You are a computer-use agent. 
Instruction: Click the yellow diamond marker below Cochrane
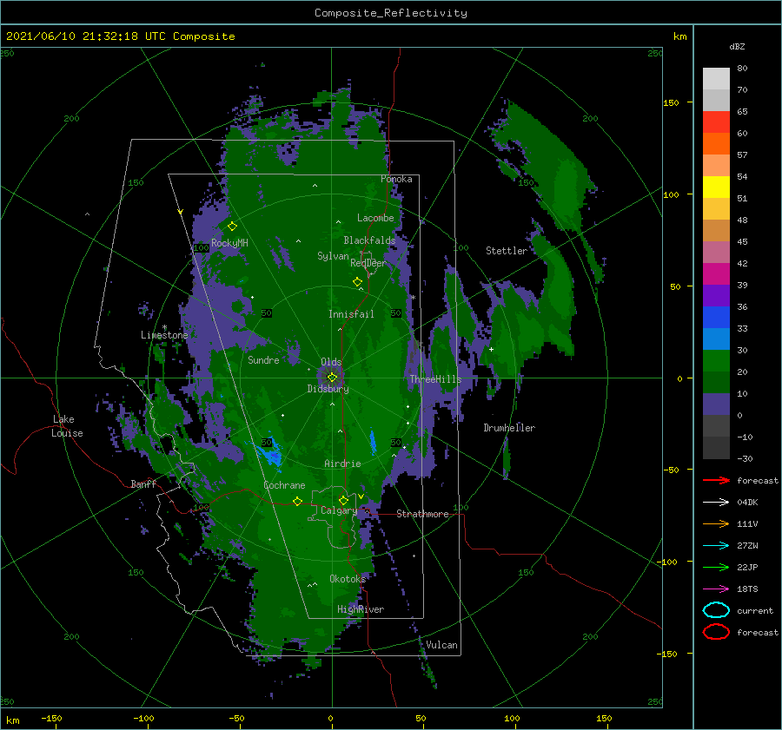[297, 501]
